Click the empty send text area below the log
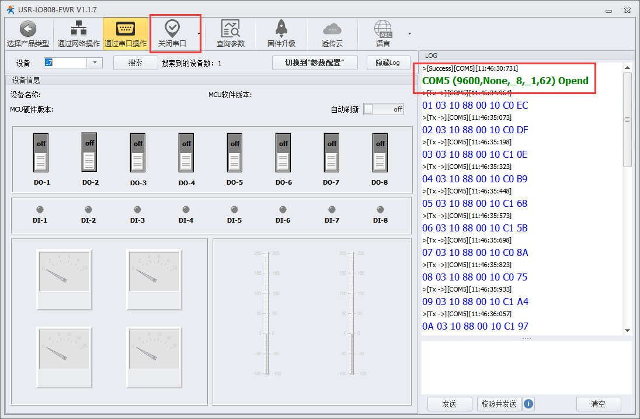 coord(527,368)
